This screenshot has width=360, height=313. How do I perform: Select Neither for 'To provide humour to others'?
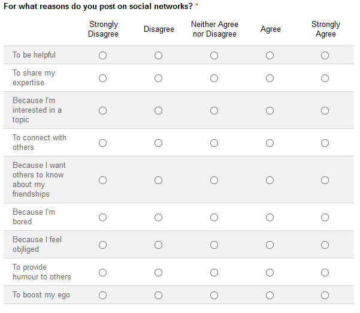[214, 272]
